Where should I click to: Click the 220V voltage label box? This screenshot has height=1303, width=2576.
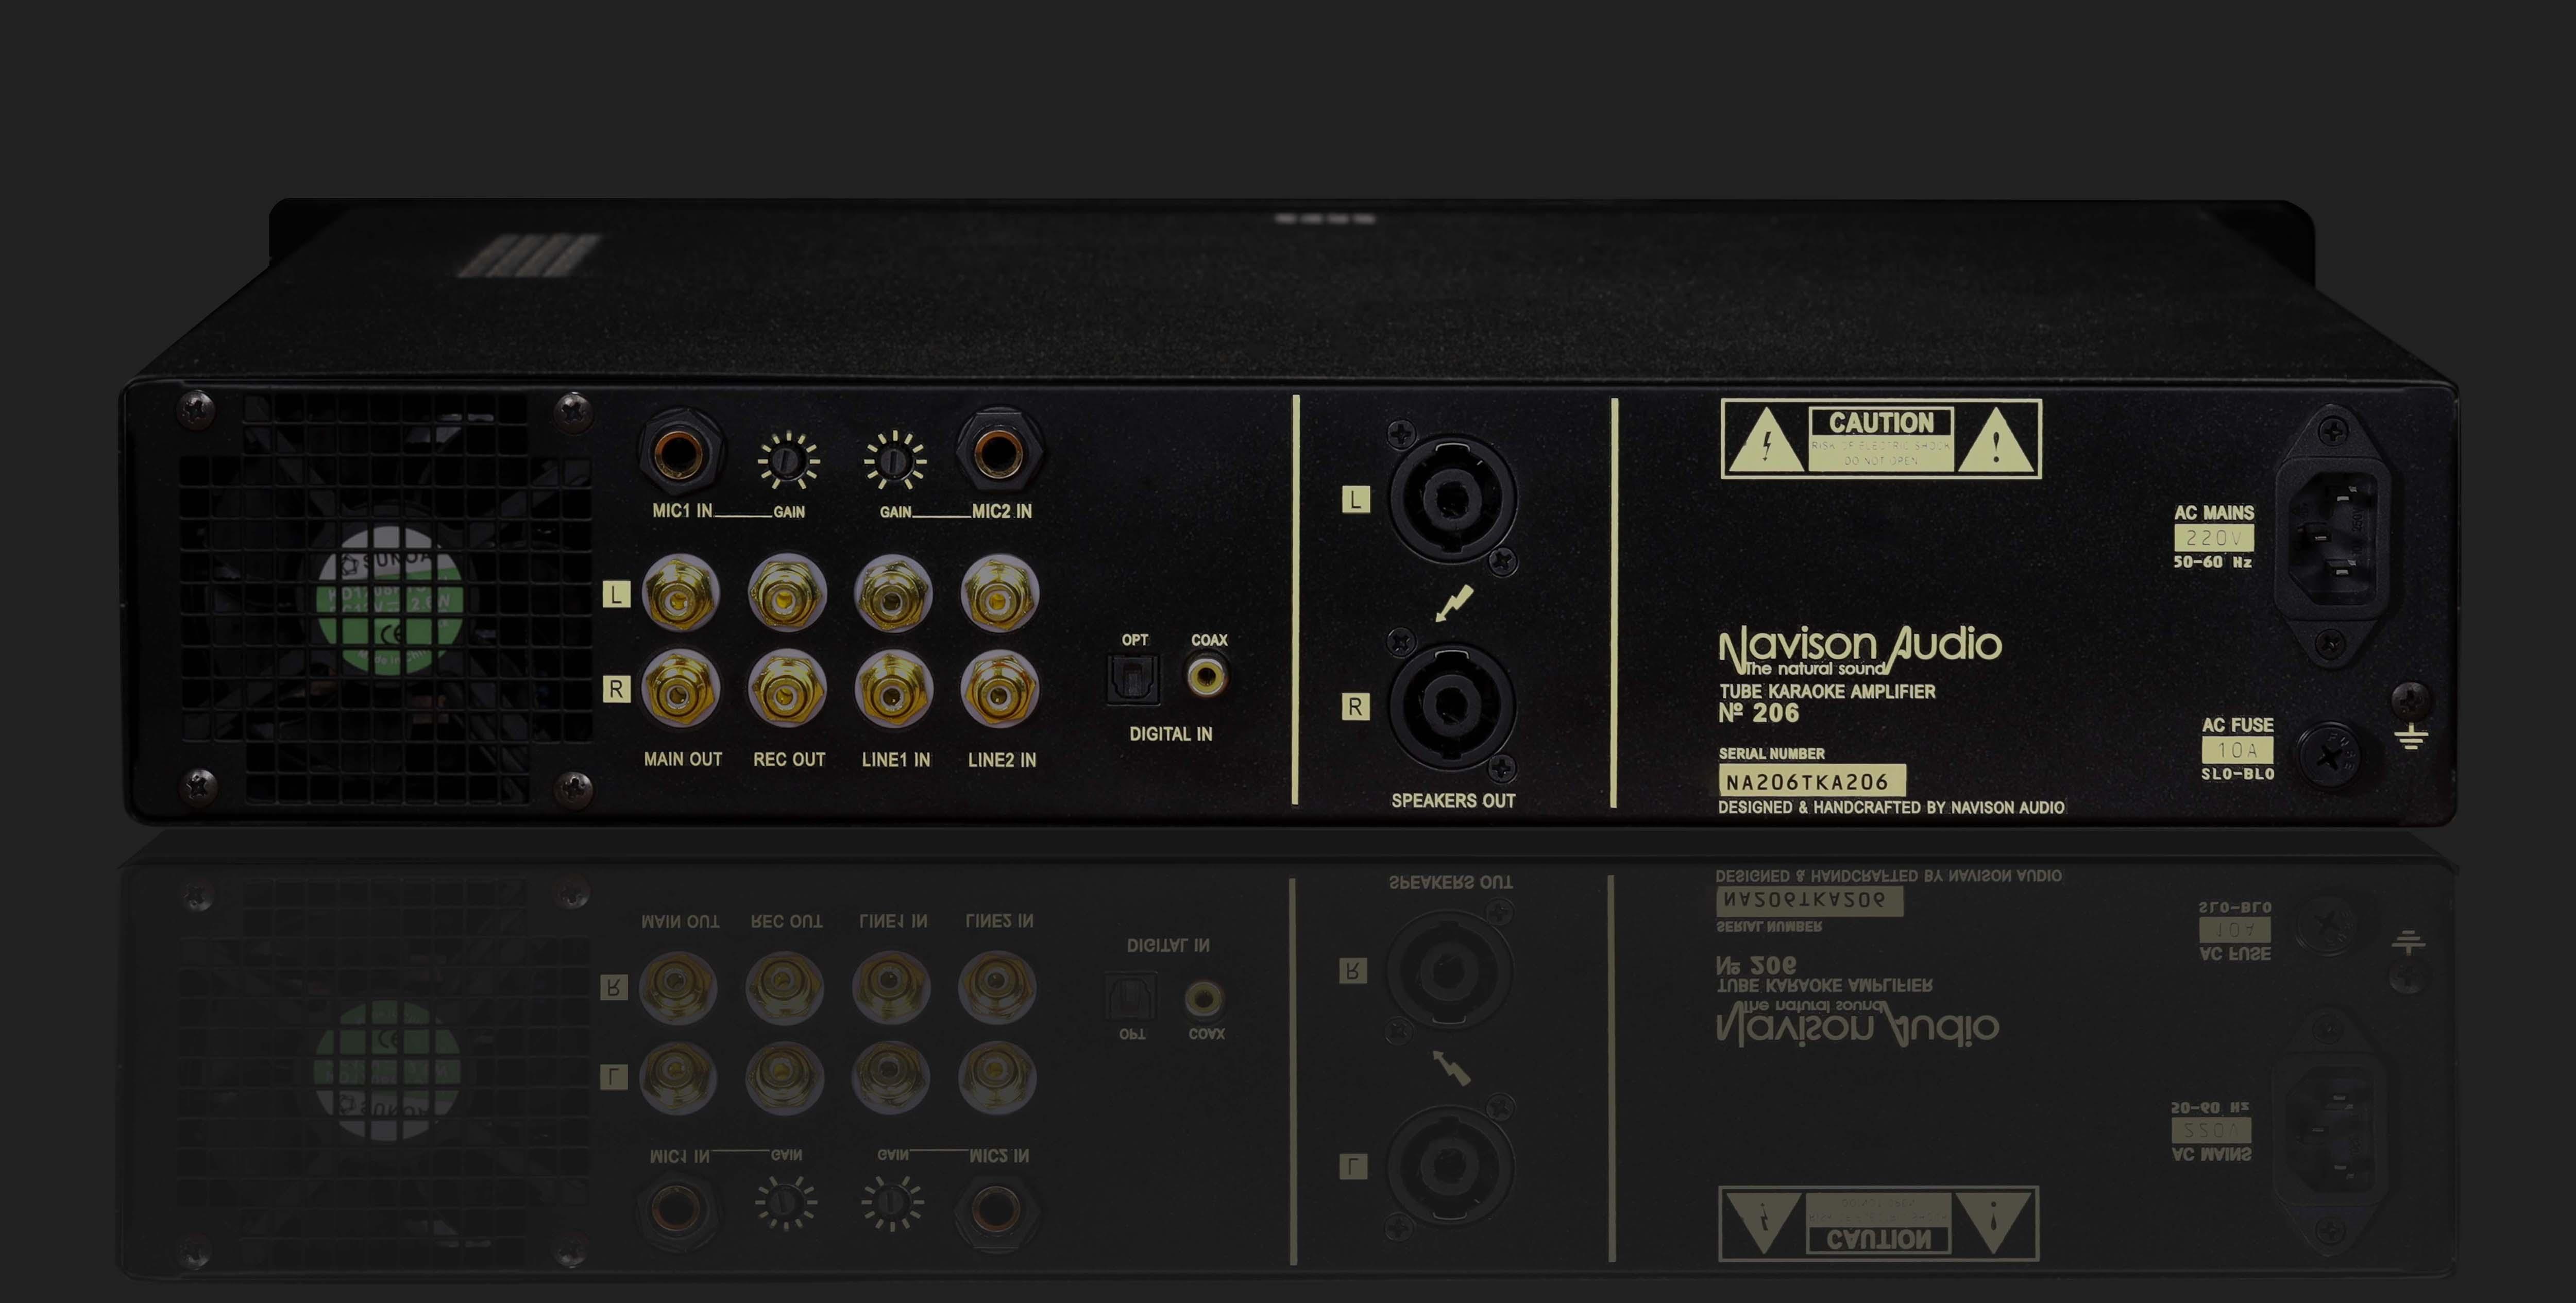(x=2213, y=538)
